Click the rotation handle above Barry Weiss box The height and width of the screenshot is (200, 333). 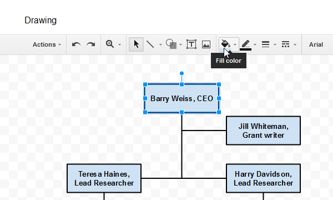pyautogui.click(x=181, y=73)
